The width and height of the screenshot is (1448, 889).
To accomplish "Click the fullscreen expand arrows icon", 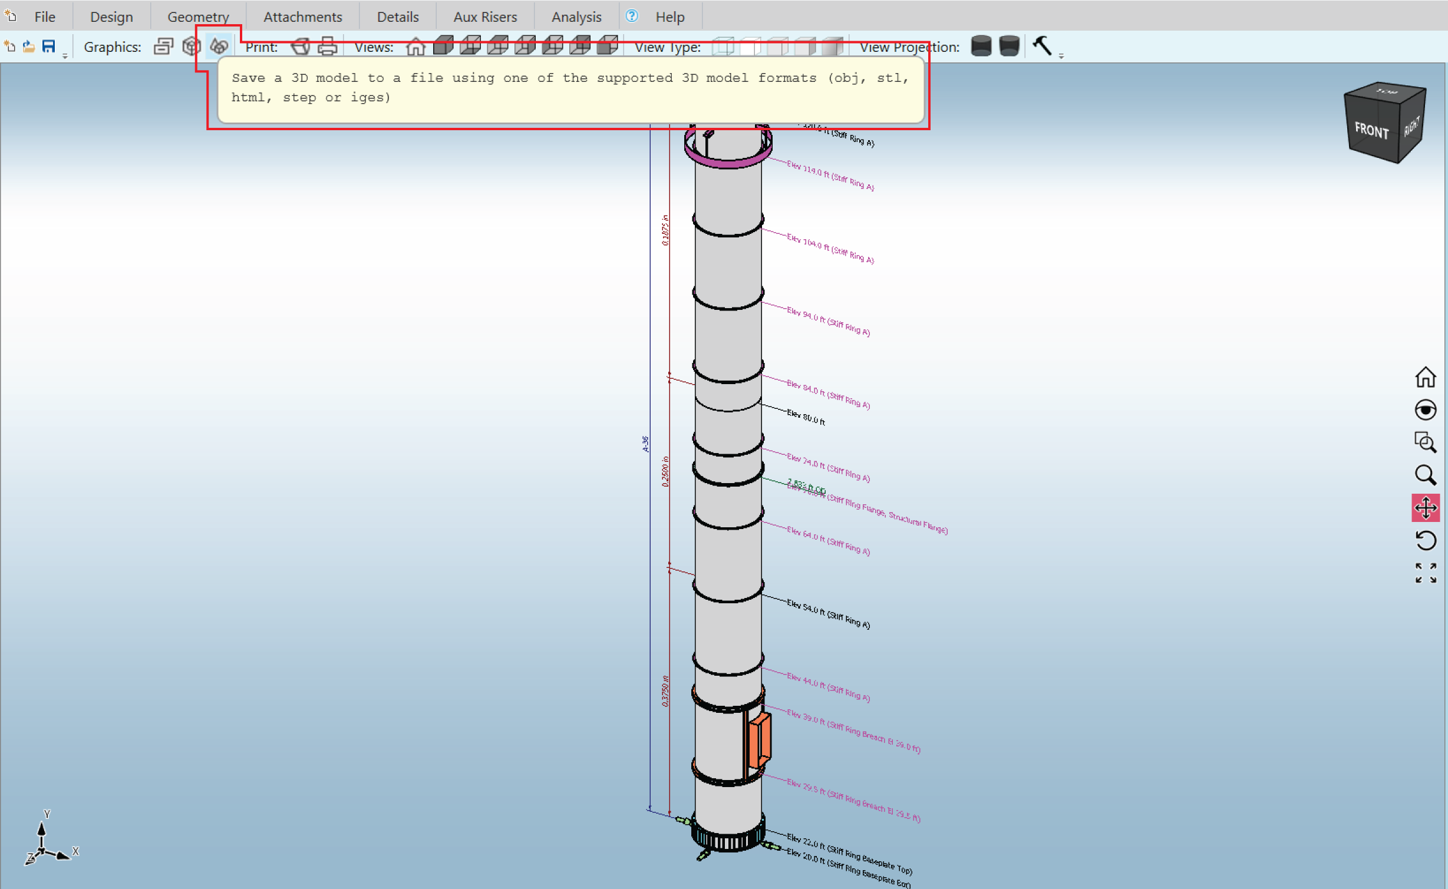I will click(1425, 573).
